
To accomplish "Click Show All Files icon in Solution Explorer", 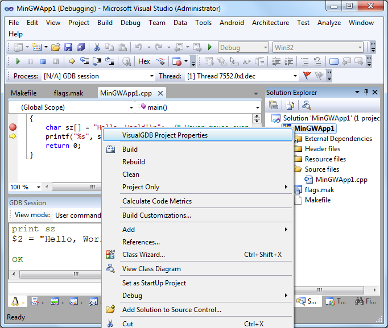I will pos(290,105).
